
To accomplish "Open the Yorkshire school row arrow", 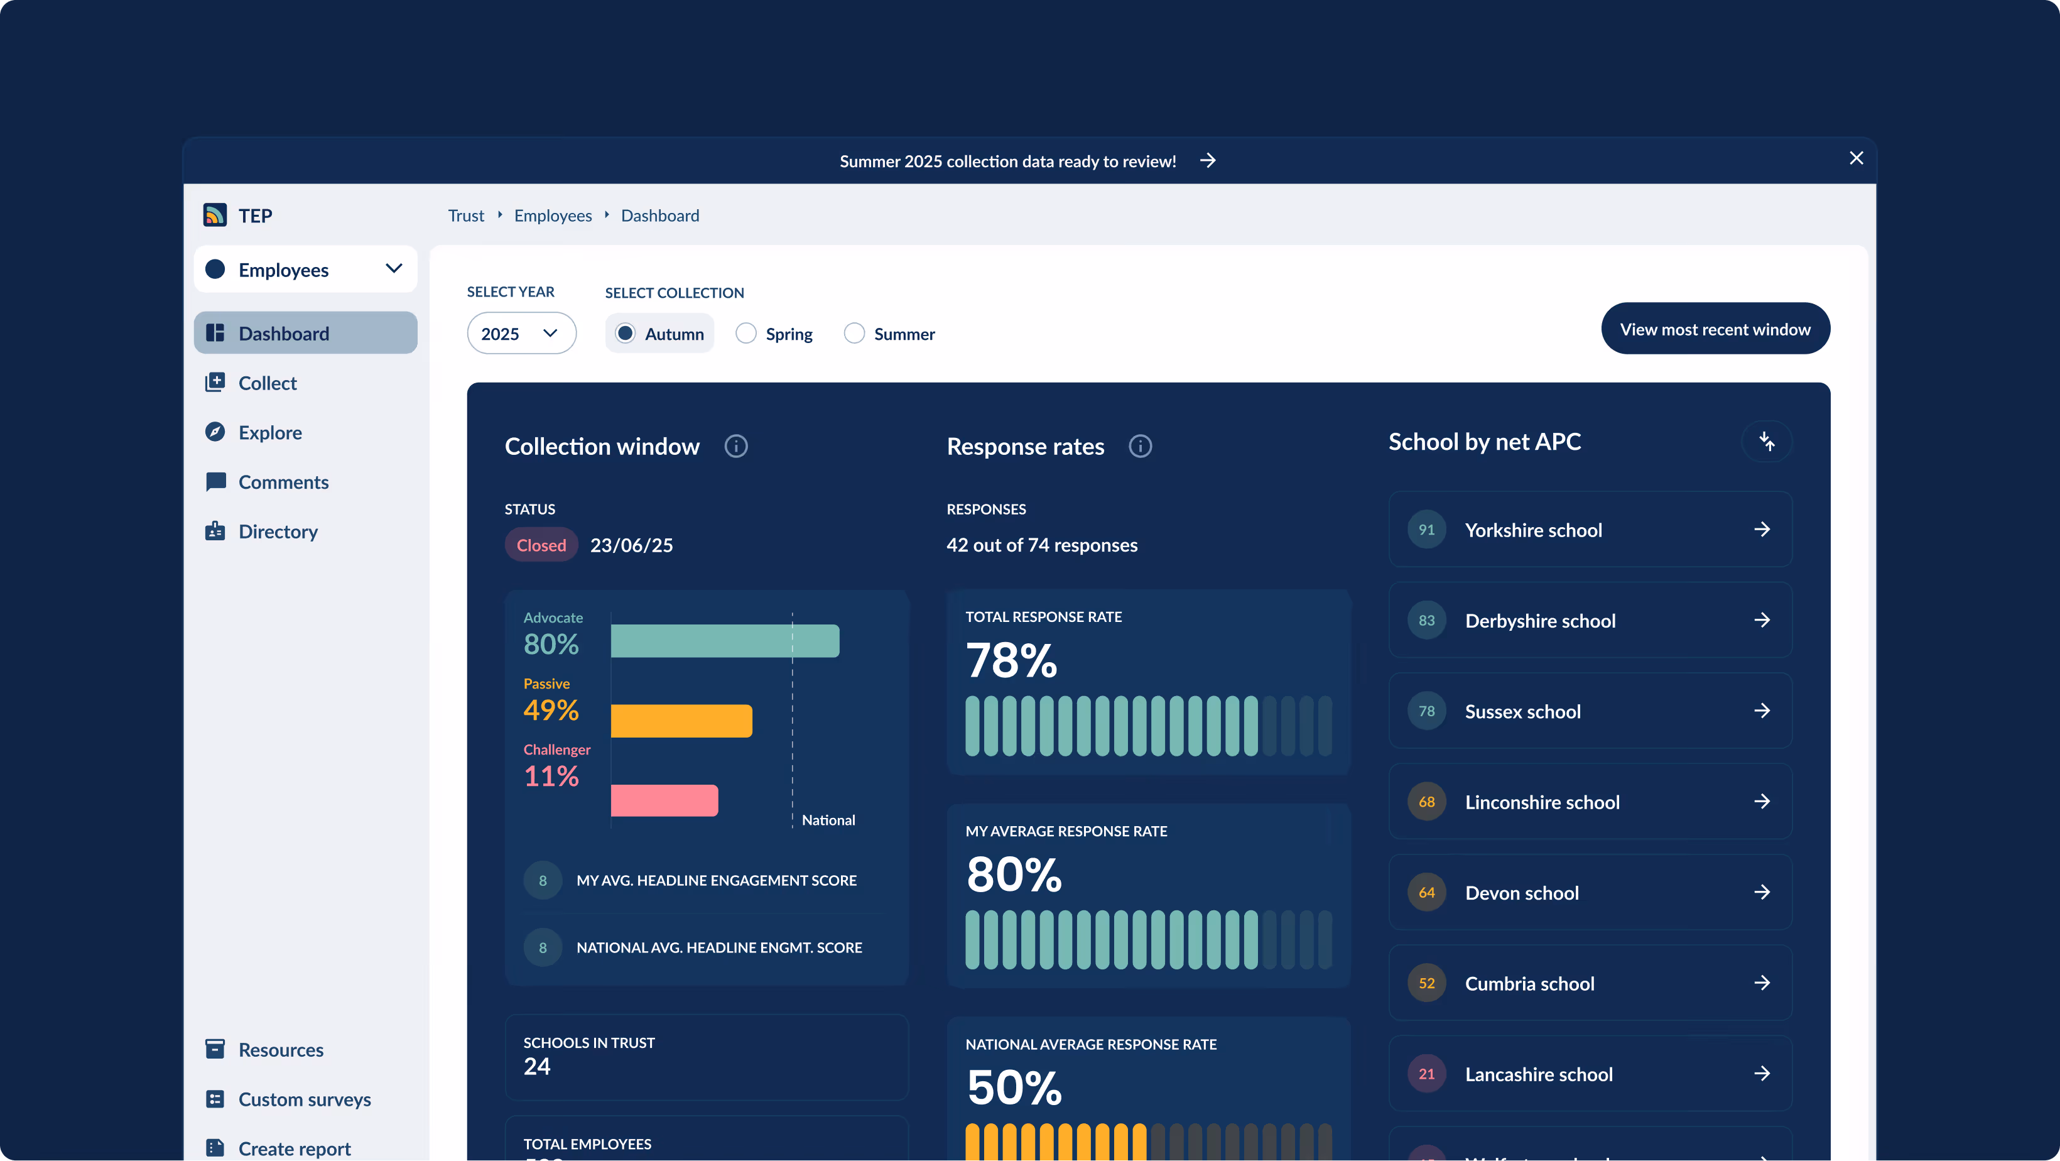I will click(x=1762, y=530).
